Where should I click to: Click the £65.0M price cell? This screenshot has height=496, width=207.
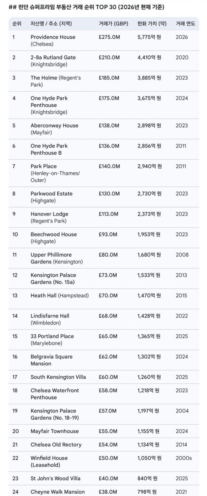[108, 336]
